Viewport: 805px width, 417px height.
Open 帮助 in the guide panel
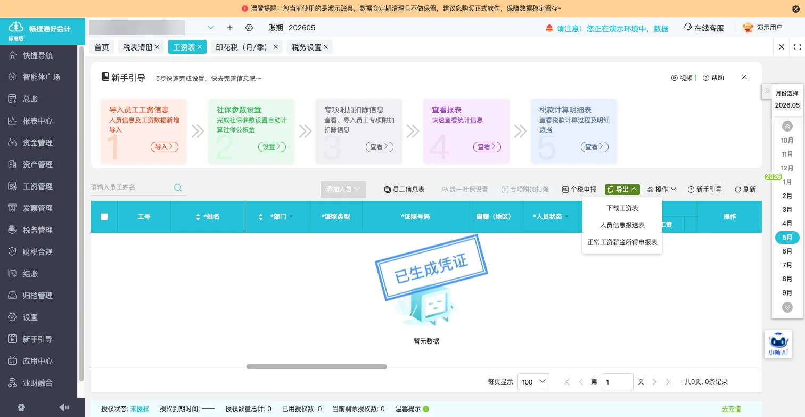pyautogui.click(x=713, y=78)
